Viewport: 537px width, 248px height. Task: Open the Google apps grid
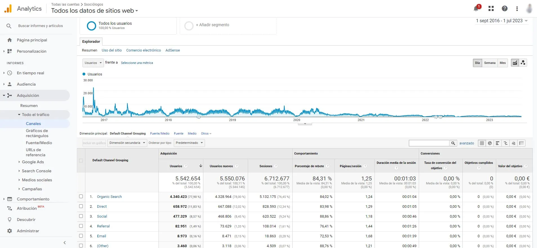pos(491,8)
